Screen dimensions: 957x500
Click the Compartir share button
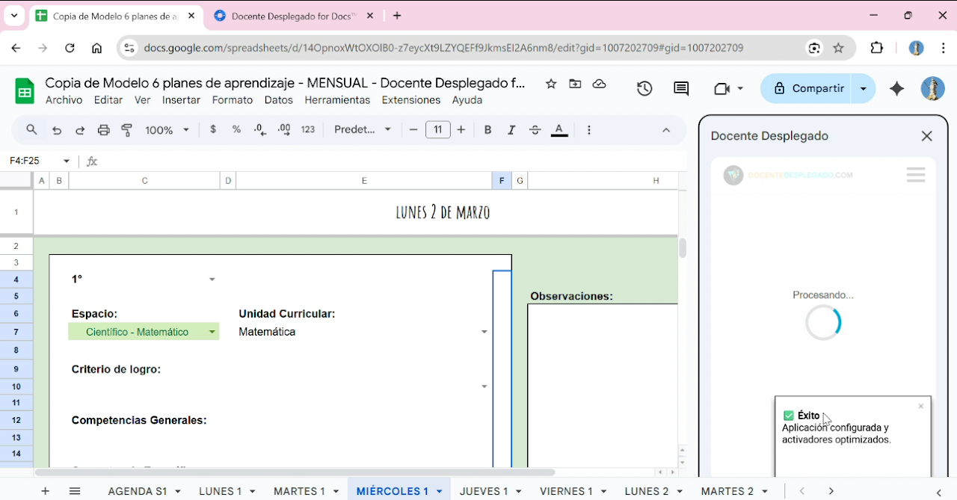pyautogui.click(x=806, y=88)
